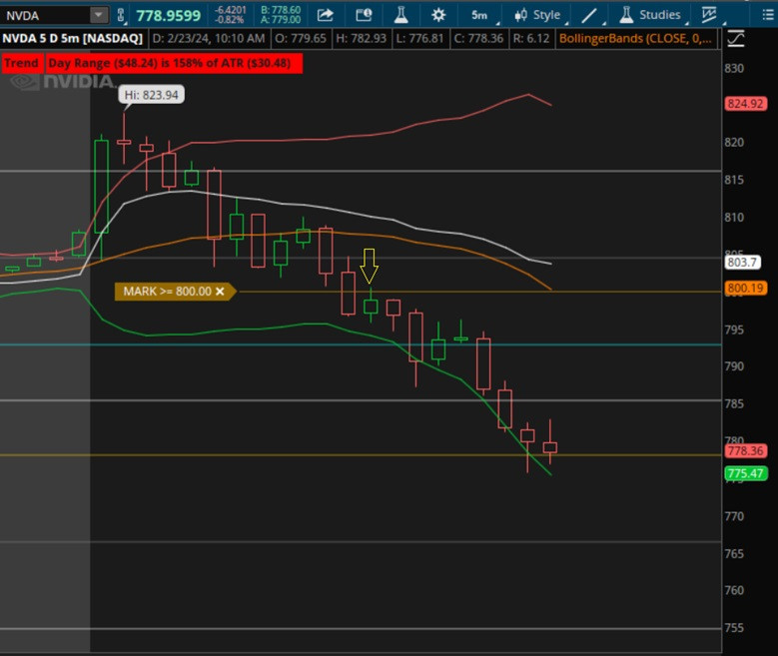Click the H: 782.93 high value

tap(361, 39)
